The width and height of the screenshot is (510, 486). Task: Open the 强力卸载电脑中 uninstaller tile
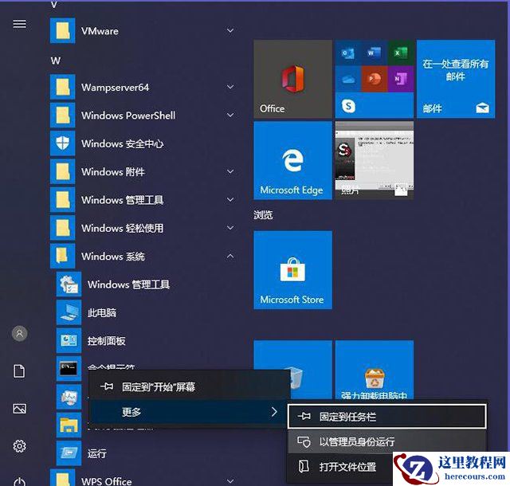[x=375, y=370]
